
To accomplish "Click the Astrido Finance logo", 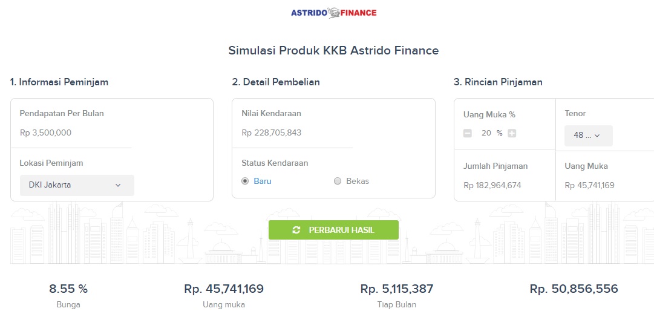I will point(334,13).
